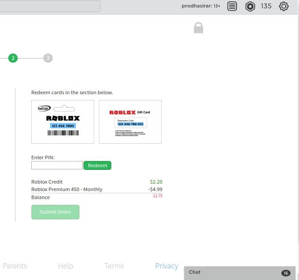The image size is (299, 280).
Task: Click 'Redeem cards in the section below.' text
Action: click(72, 92)
